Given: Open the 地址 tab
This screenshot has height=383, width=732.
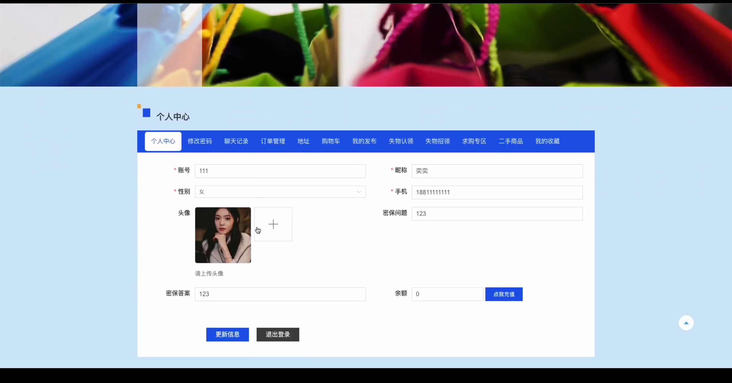Looking at the screenshot, I should [x=303, y=141].
